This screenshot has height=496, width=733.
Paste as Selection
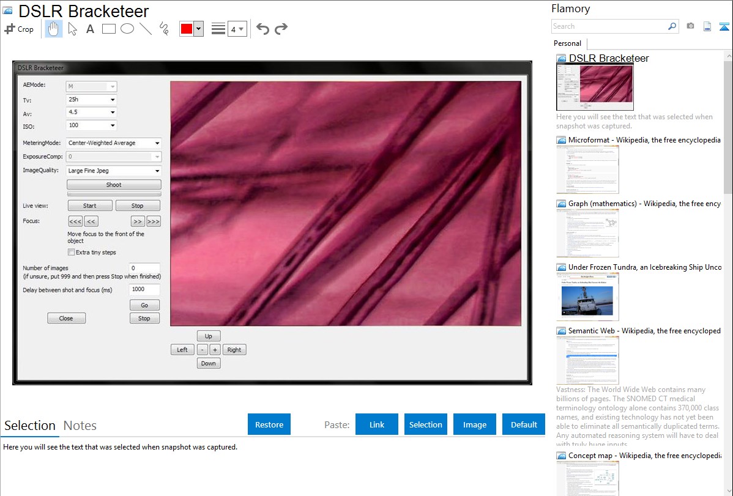(425, 424)
